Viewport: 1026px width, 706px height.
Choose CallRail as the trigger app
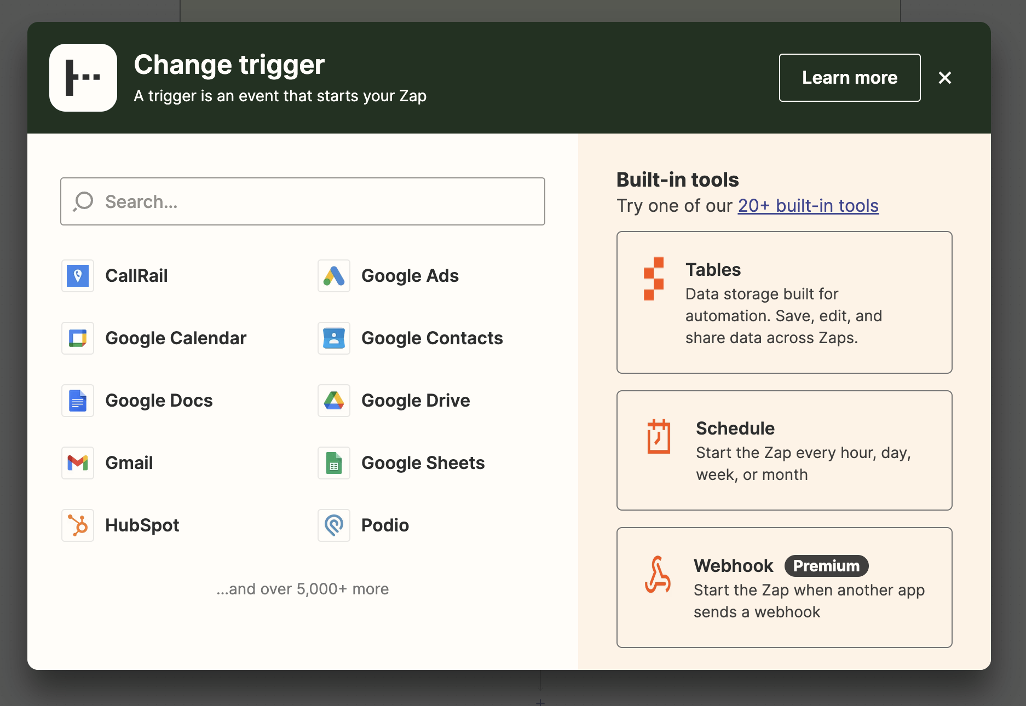coord(136,276)
